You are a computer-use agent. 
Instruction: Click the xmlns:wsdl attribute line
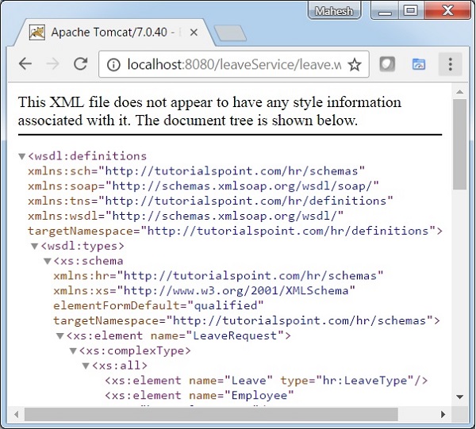[x=186, y=216]
